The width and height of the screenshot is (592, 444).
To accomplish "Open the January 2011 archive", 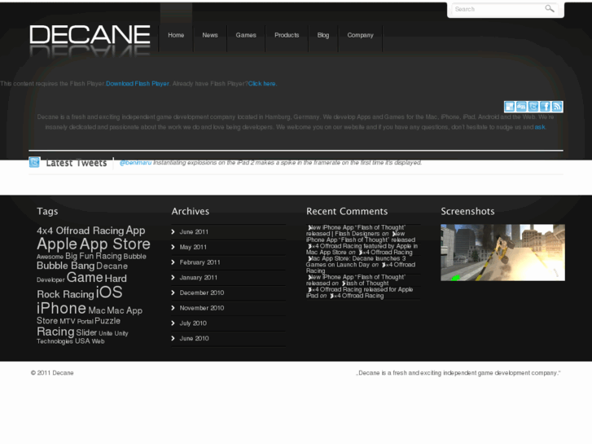I will coord(198,277).
